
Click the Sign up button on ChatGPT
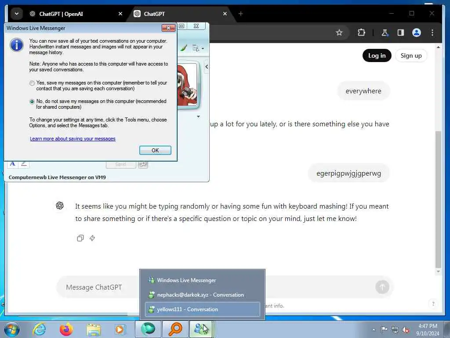click(x=411, y=55)
